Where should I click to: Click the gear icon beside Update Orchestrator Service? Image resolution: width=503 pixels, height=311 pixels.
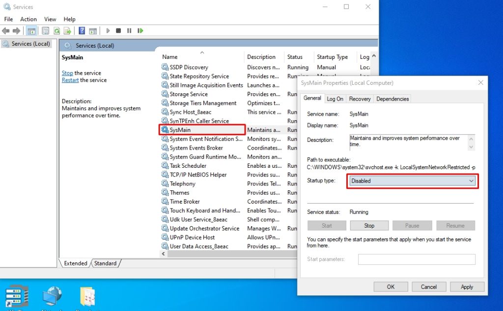pyautogui.click(x=165, y=229)
